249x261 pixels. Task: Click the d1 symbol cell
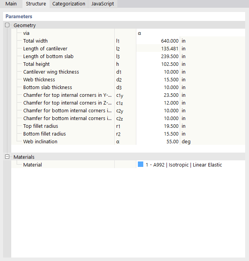(x=125, y=72)
